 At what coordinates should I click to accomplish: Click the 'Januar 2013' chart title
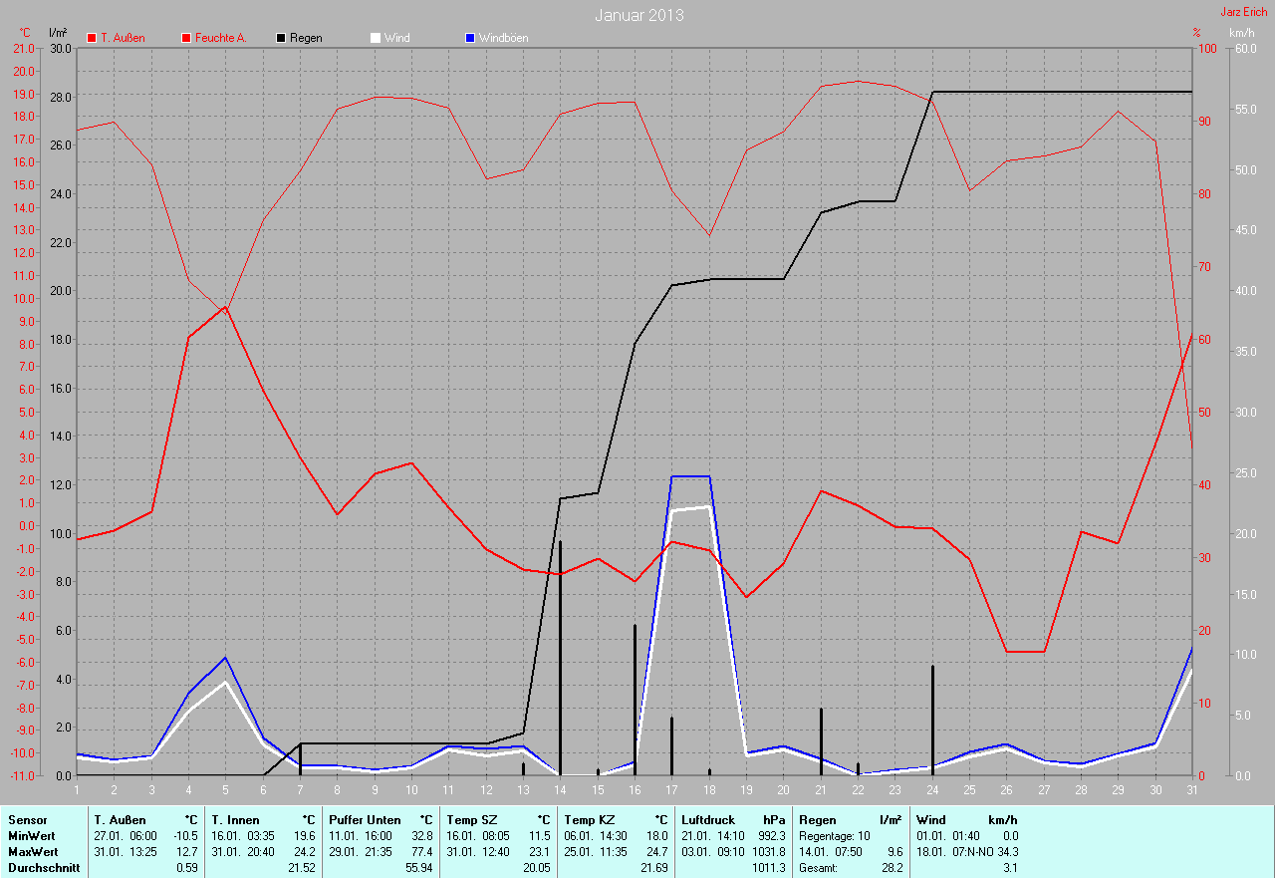(x=638, y=16)
